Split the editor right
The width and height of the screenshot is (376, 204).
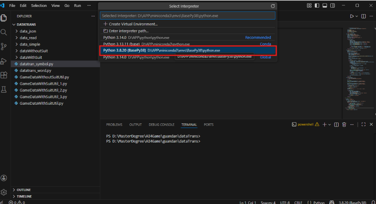point(363,16)
